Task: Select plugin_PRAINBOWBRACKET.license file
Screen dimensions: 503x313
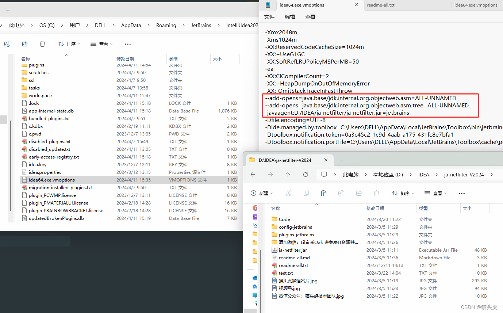Action: click(66, 210)
